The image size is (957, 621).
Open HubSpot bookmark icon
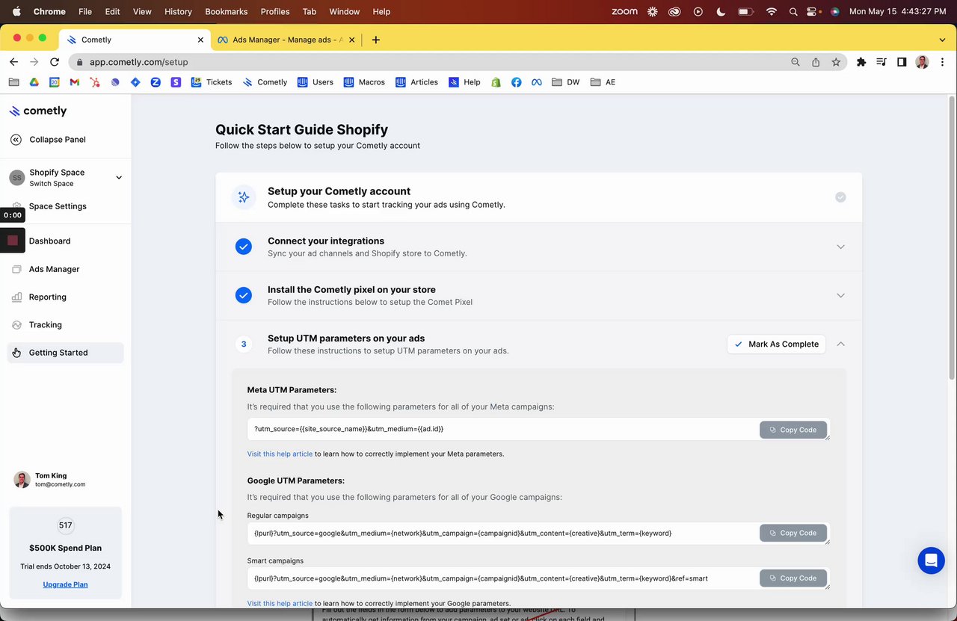tap(94, 82)
